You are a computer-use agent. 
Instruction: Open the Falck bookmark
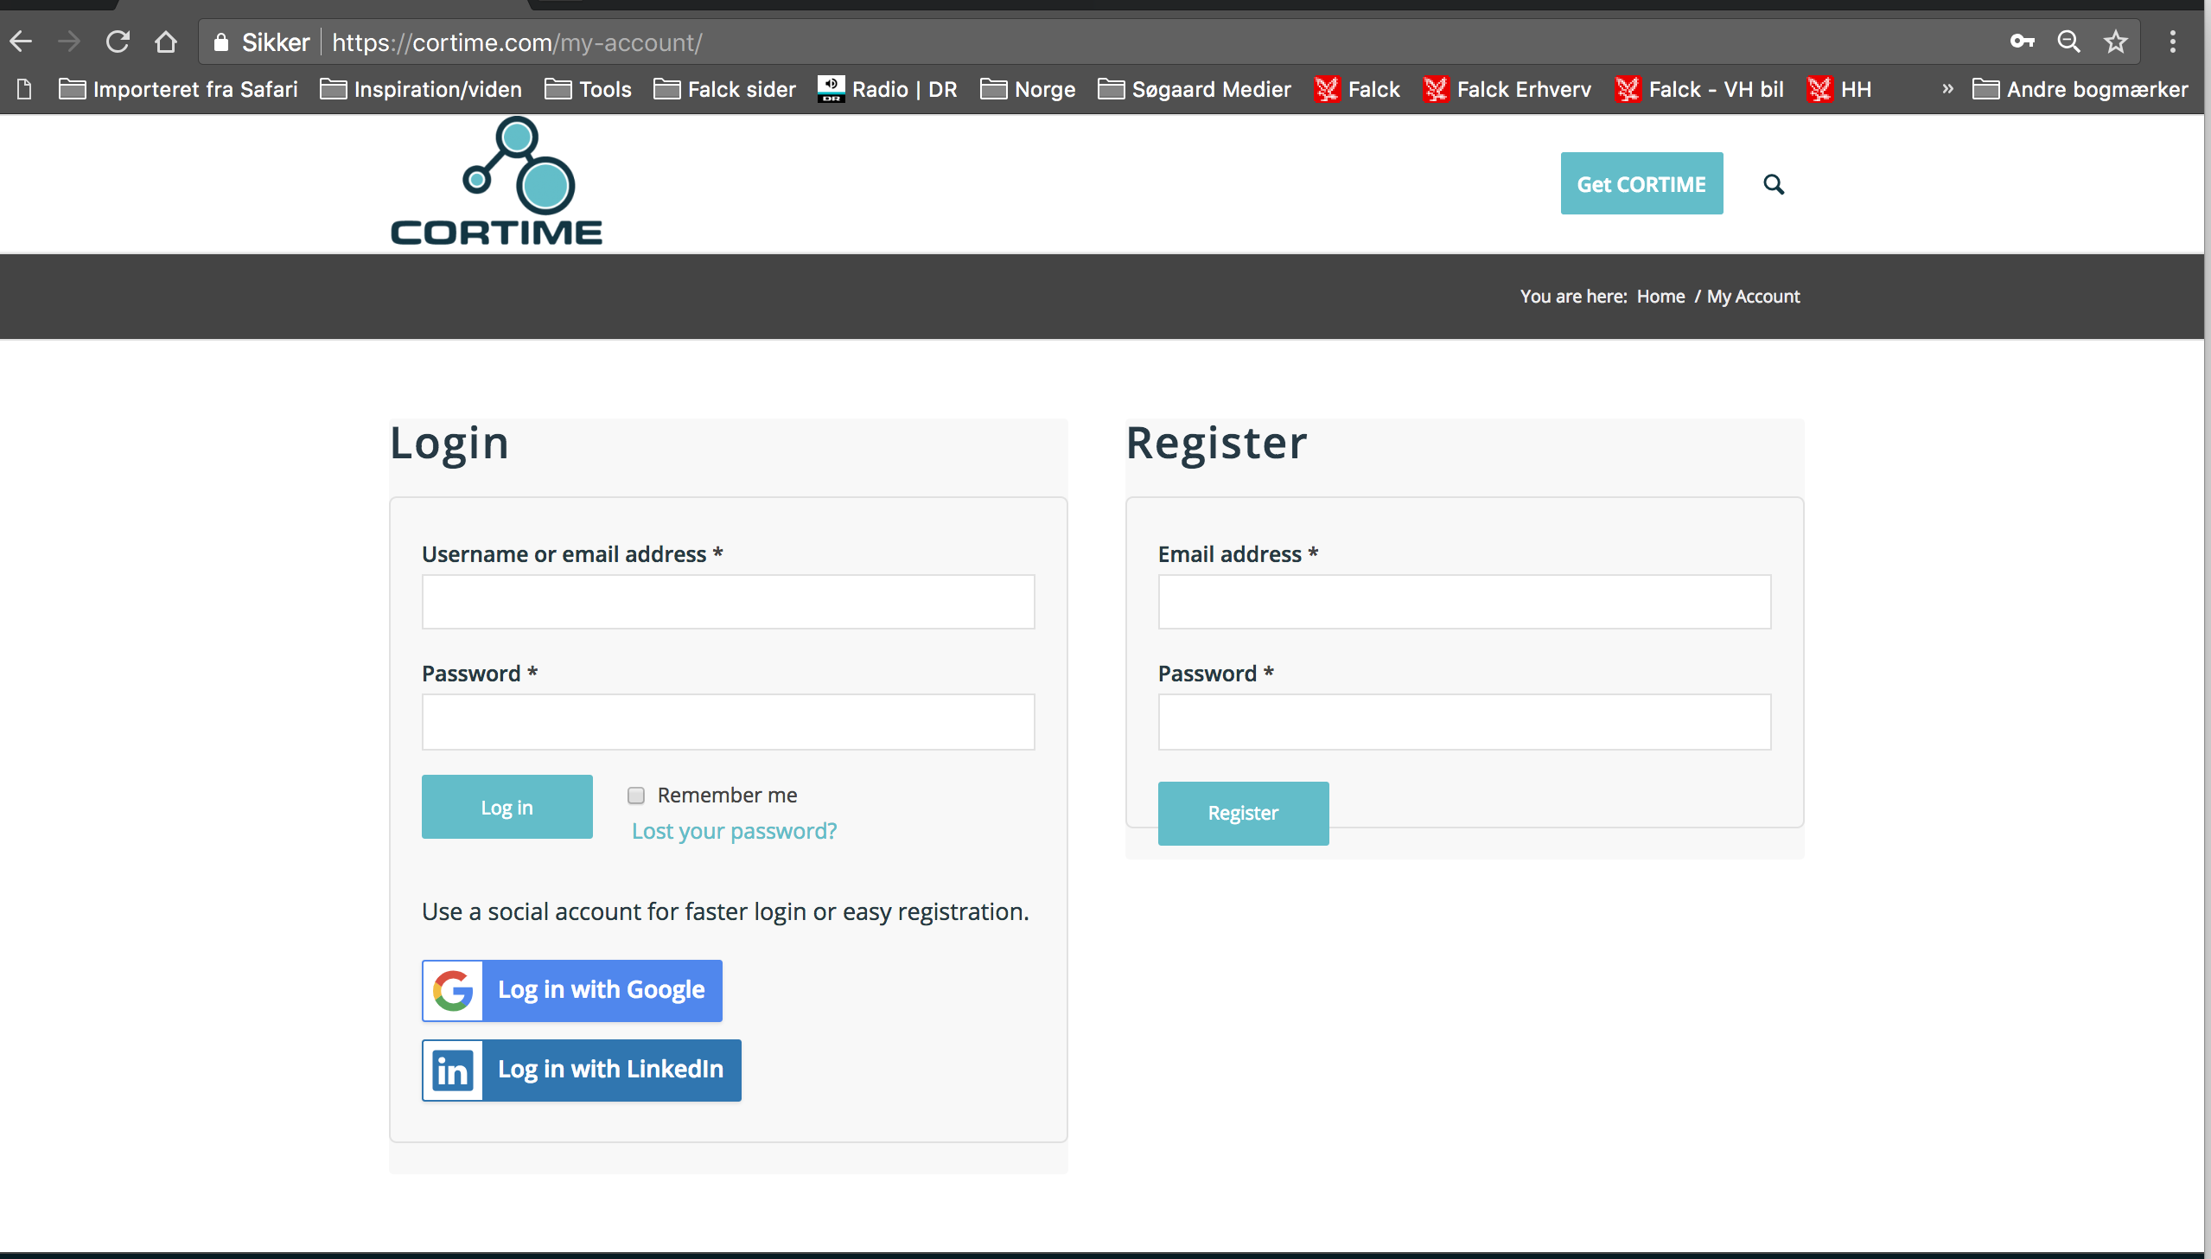[1356, 89]
